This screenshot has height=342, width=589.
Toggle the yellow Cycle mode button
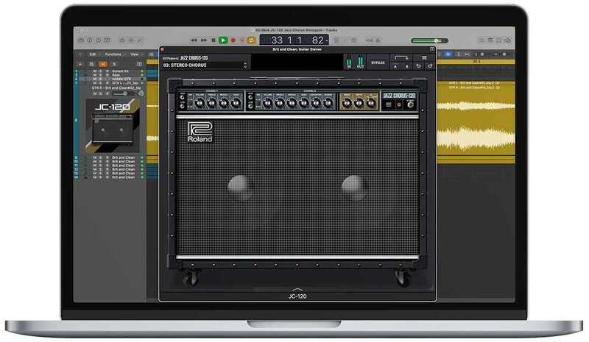[x=252, y=40]
